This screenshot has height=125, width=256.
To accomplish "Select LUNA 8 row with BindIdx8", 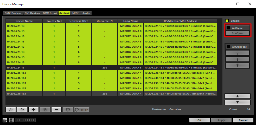I will click(112, 63).
